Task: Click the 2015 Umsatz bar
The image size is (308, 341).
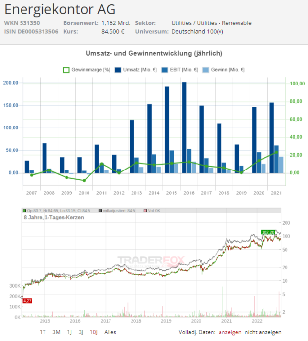Action: (x=167, y=130)
